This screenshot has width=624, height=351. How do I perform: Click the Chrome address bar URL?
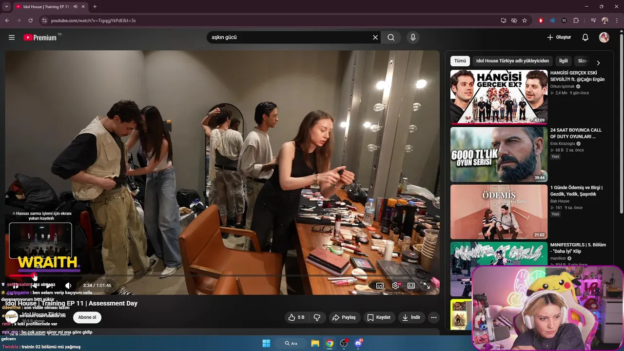coord(93,20)
